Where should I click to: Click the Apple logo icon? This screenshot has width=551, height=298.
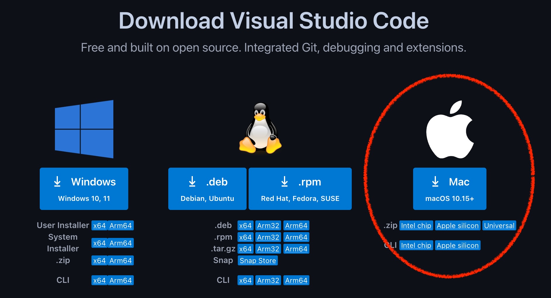(450, 129)
